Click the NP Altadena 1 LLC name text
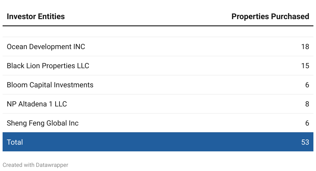Image resolution: width=316 pixels, height=171 pixels. [x=37, y=104]
